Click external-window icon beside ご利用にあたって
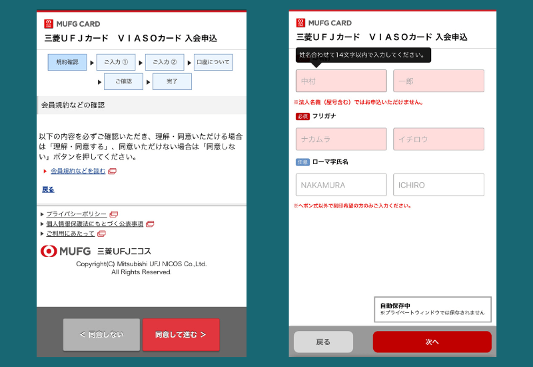Screen dimensions: 533x367 pos(101,234)
